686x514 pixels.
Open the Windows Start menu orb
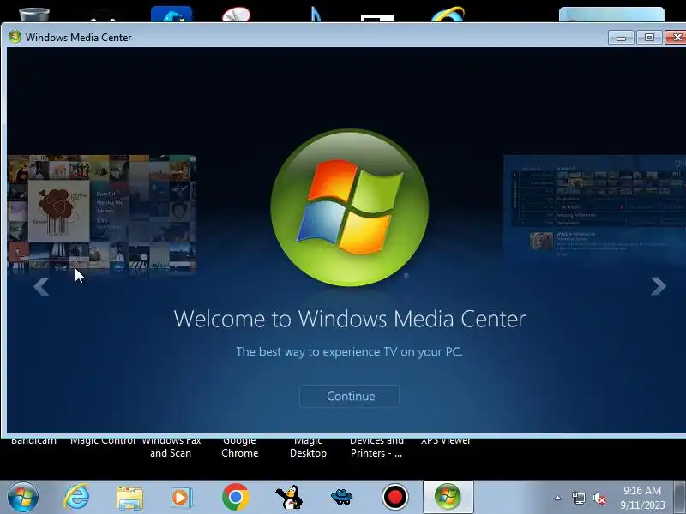tap(23, 497)
